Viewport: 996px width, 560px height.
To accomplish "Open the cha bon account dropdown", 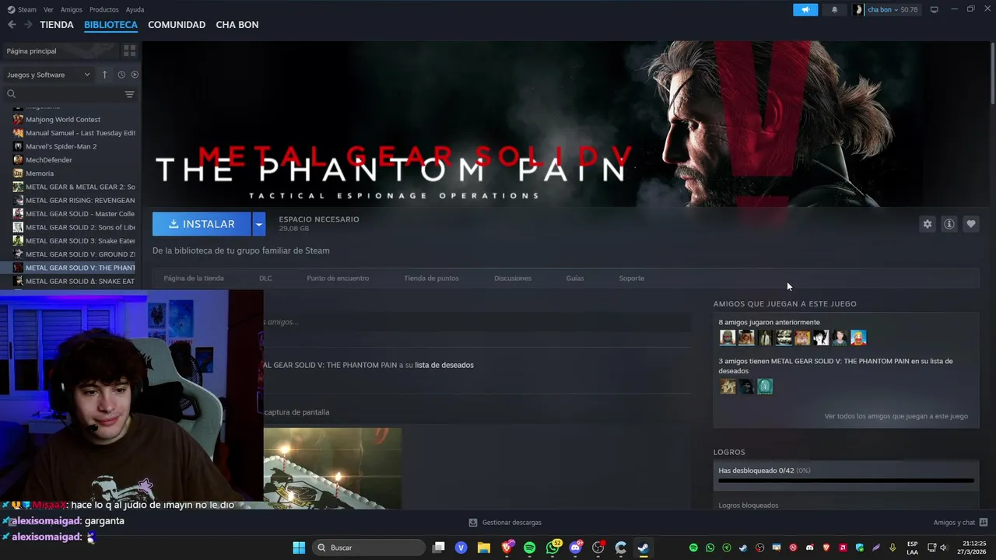I will coord(886,9).
